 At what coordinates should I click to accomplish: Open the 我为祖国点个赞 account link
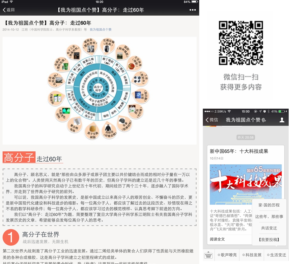point(100,30)
